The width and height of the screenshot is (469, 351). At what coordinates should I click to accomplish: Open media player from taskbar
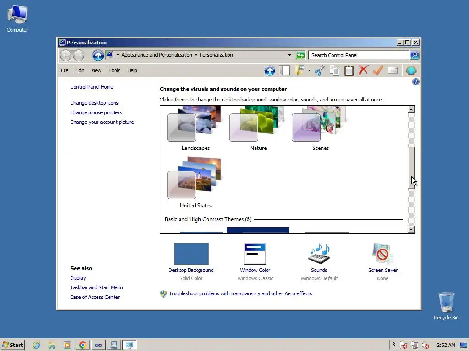coord(67,345)
